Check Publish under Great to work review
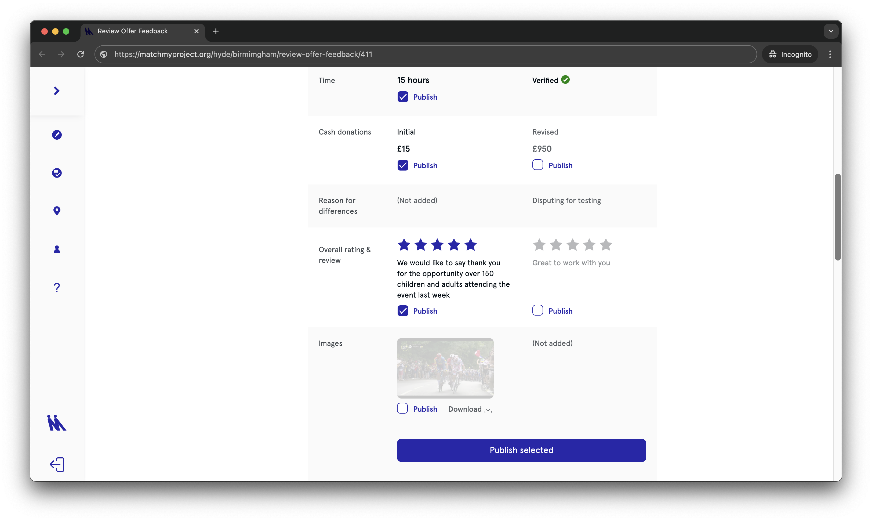Screen dimensions: 872x521 coord(537,311)
